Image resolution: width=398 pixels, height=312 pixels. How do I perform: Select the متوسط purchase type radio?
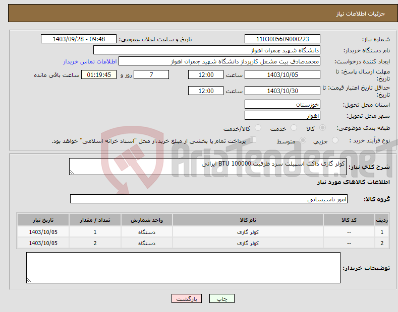303,140
